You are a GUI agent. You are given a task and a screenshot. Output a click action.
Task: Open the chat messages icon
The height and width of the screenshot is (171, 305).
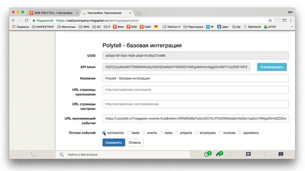click(248, 154)
